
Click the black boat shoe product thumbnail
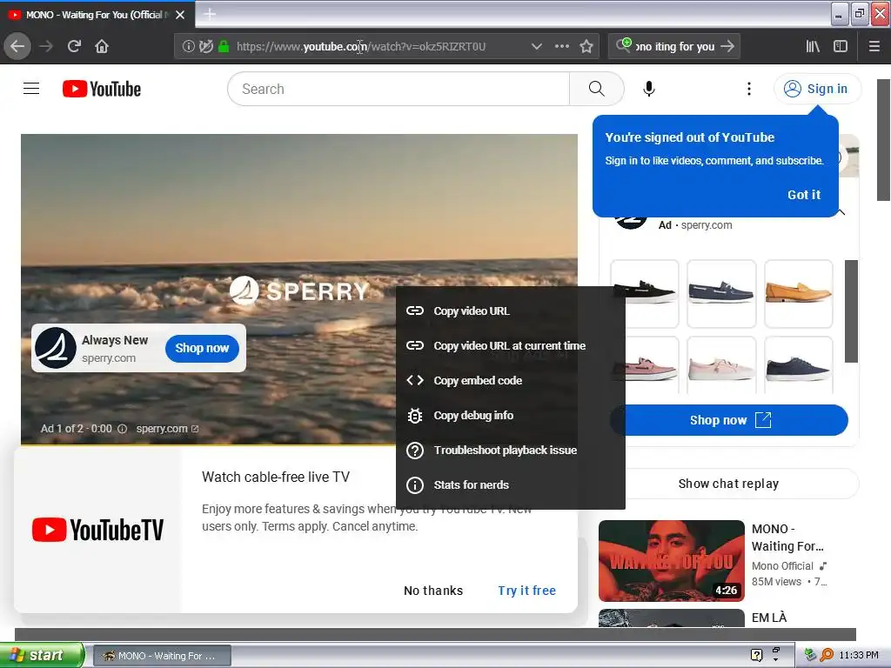(x=645, y=294)
